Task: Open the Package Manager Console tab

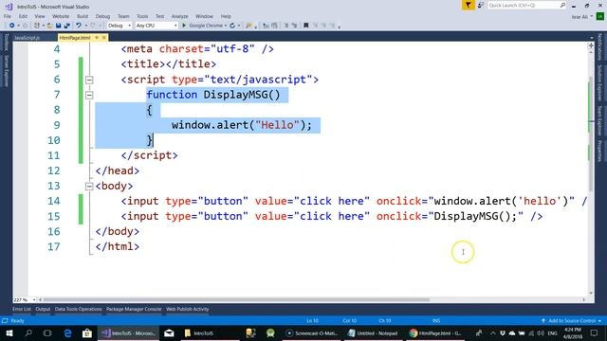Action: [134, 309]
